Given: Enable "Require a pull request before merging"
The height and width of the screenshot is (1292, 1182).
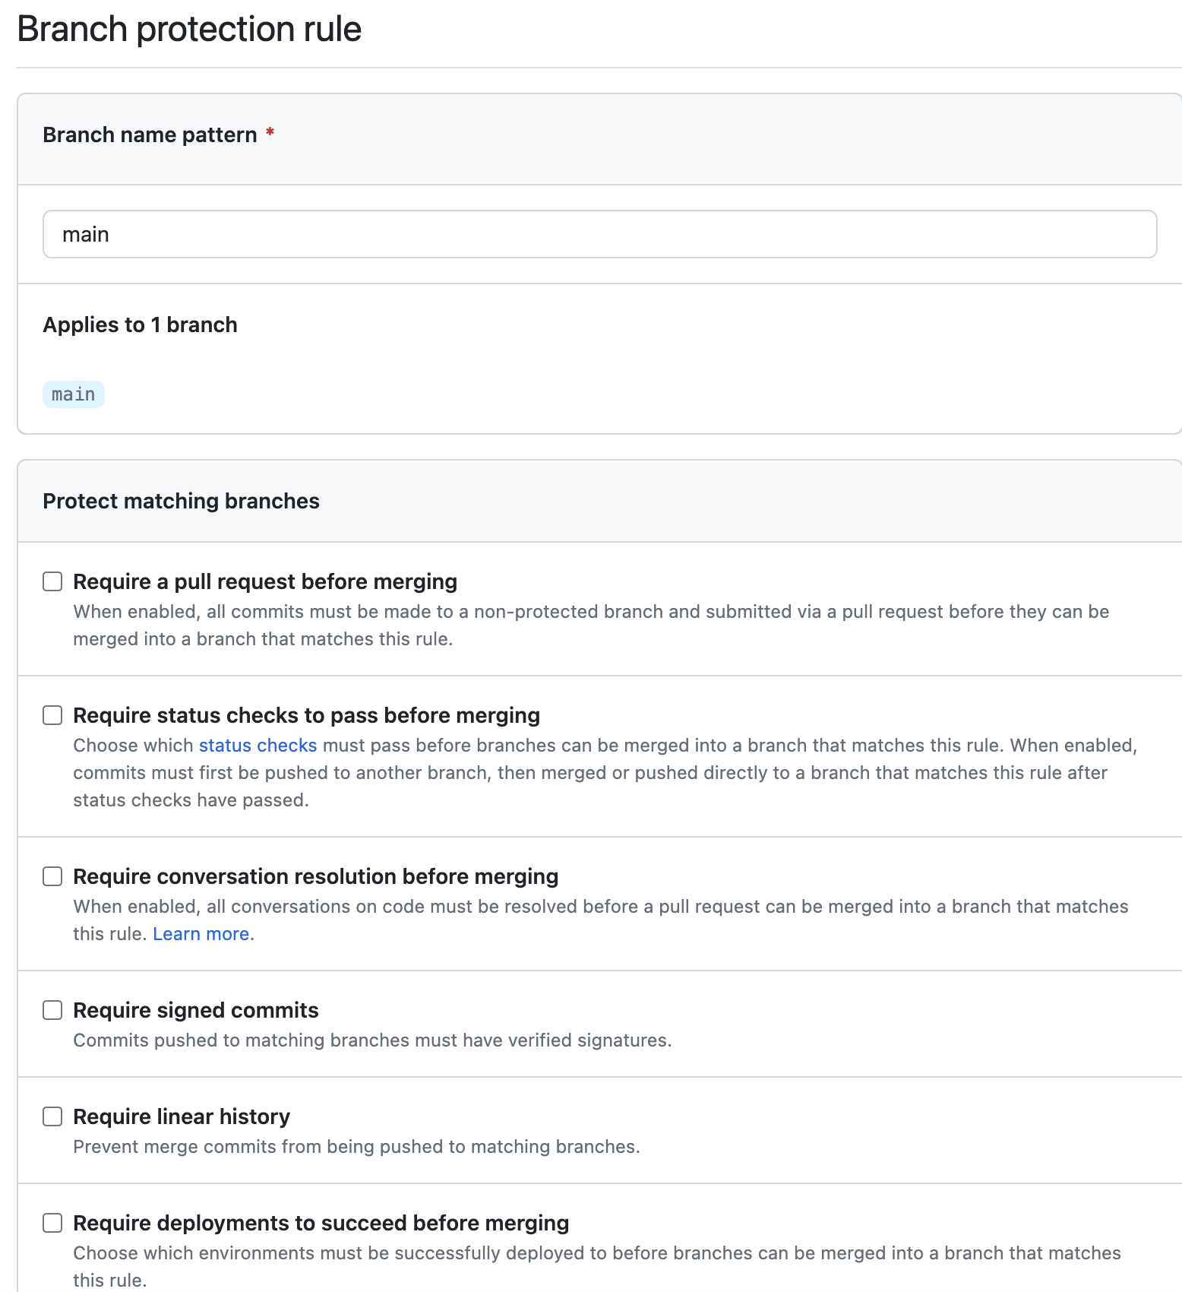Looking at the screenshot, I should [x=52, y=581].
